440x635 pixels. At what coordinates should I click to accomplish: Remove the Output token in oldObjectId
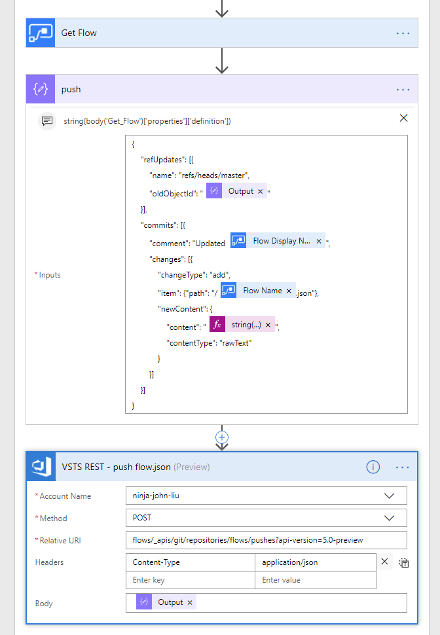(x=260, y=191)
